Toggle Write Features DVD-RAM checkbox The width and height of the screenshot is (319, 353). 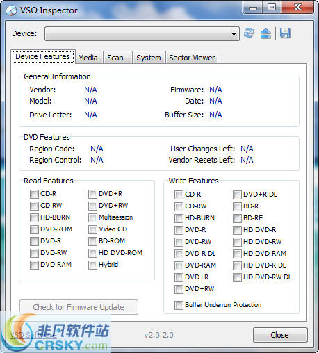(x=179, y=265)
